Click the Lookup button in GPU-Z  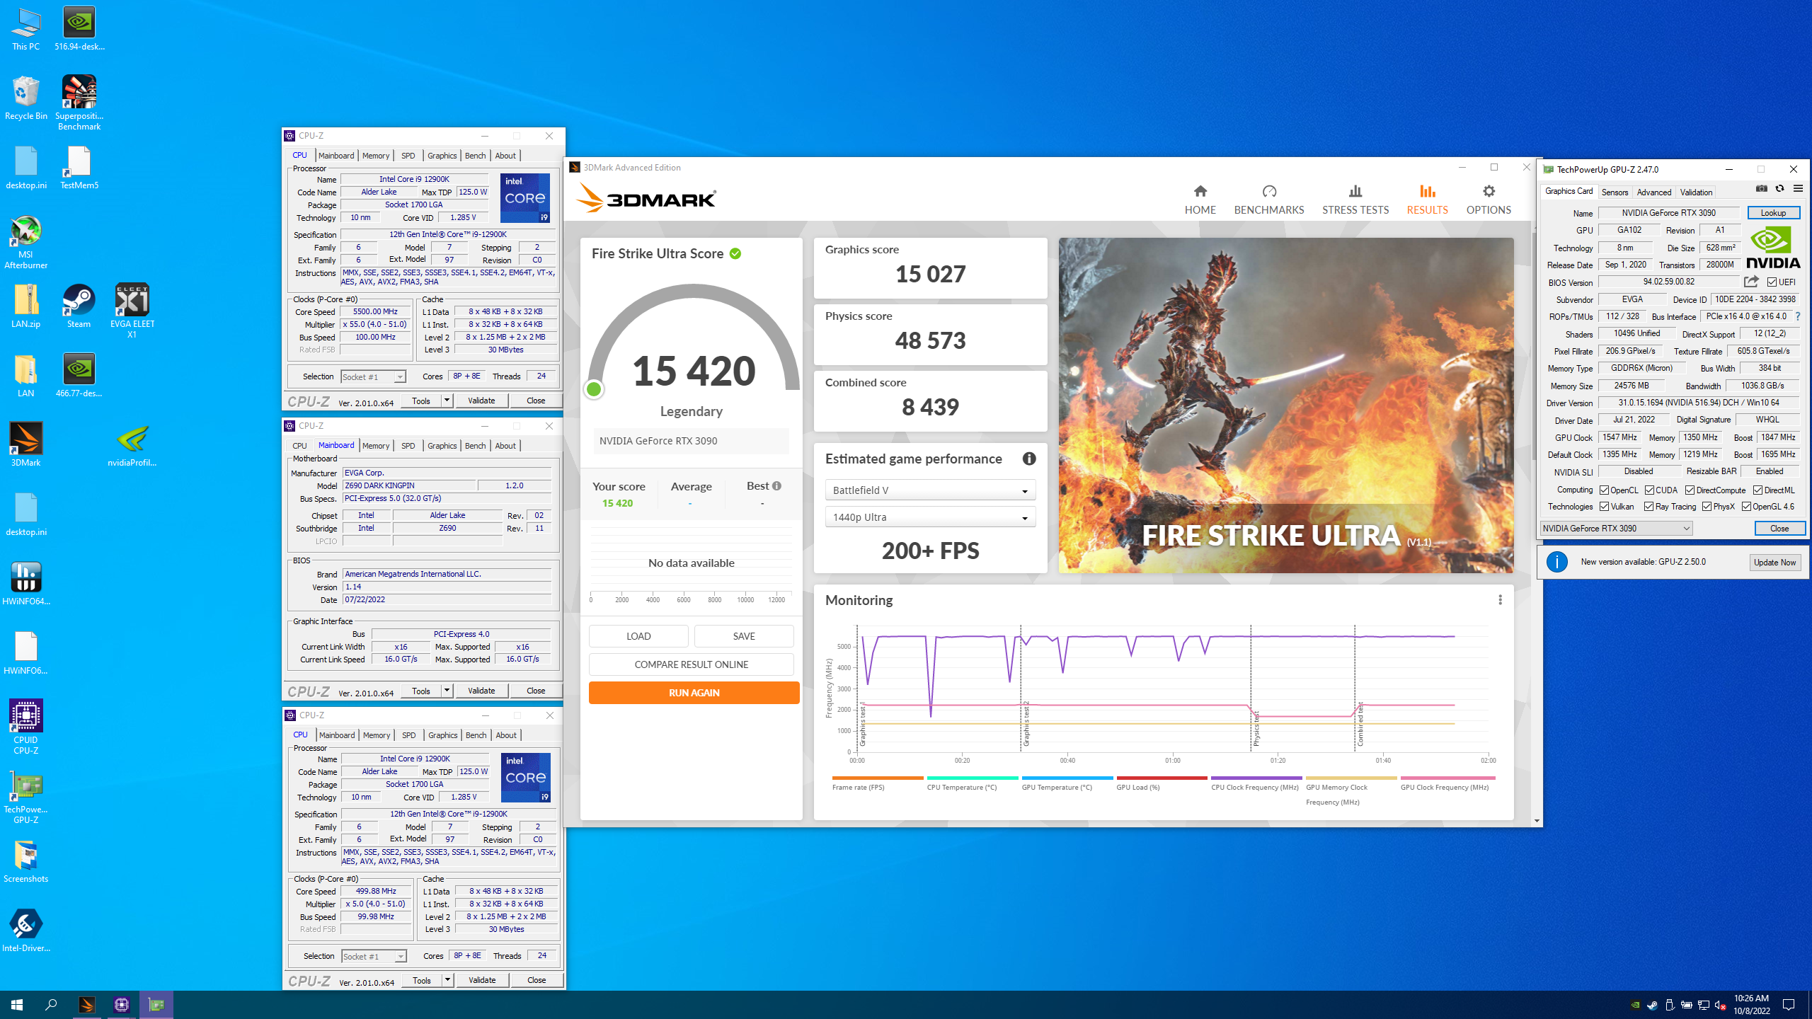(1773, 213)
